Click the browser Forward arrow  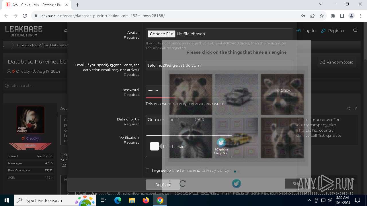pyautogui.click(x=15, y=16)
